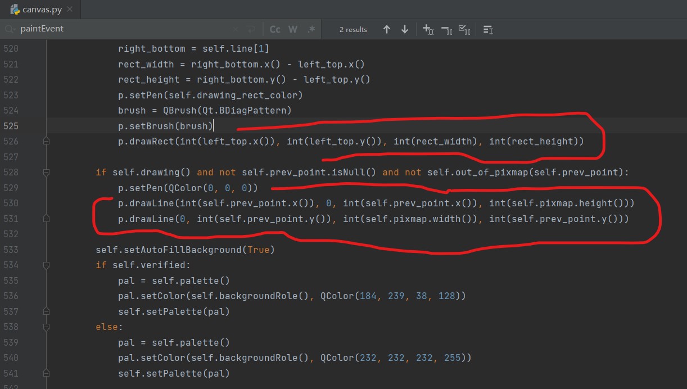This screenshot has width=687, height=389.
Task: Click line number 540 in gutter
Action: 11,358
